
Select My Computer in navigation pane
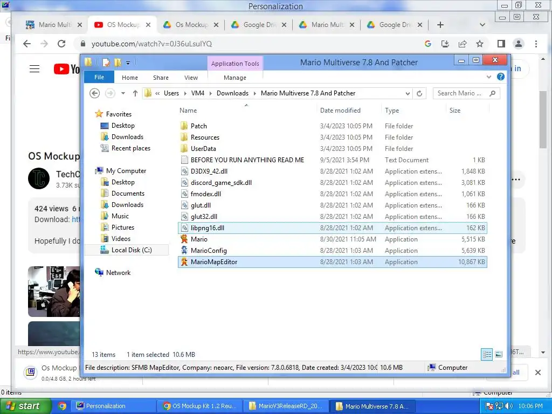pyautogui.click(x=126, y=171)
